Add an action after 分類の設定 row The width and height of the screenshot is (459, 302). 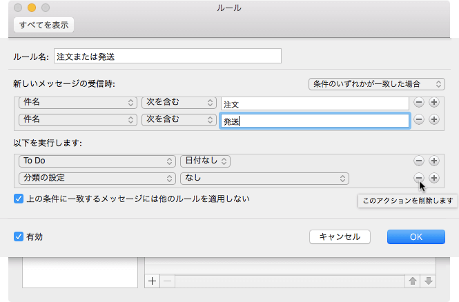(x=434, y=178)
